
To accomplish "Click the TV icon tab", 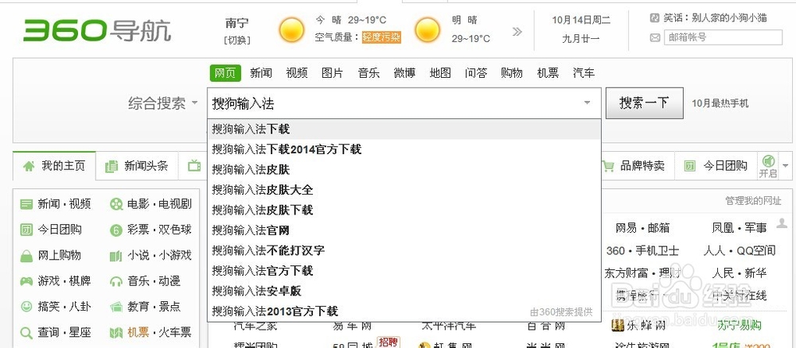I will [194, 165].
